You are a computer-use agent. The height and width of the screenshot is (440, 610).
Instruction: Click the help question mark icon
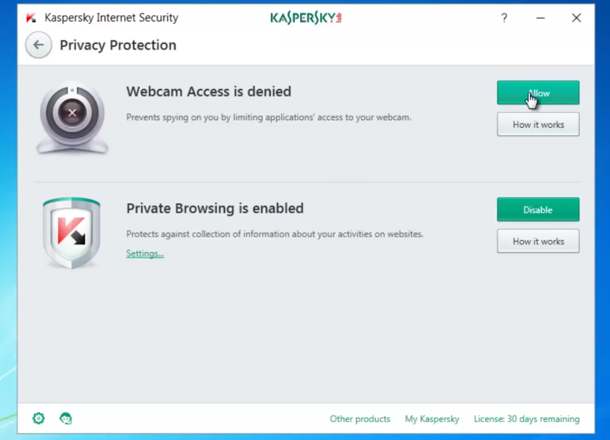504,18
